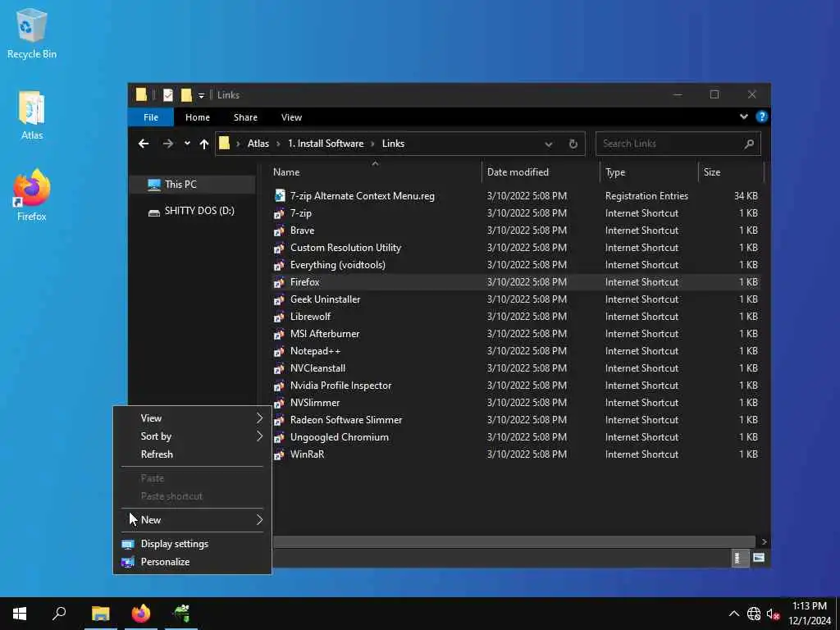
Task: Switch to Large icons view layout button
Action: (759, 558)
